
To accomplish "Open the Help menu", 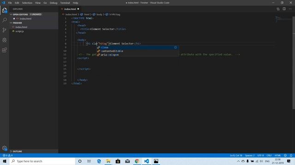I will (x=76, y=3).
